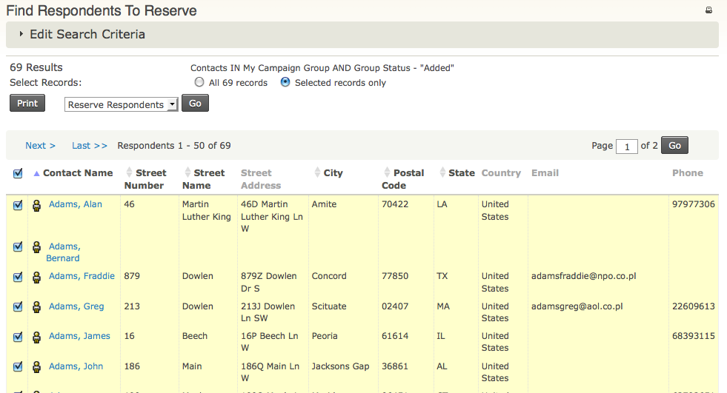Sort the table by the City column
The width and height of the screenshot is (727, 393).
333,173
